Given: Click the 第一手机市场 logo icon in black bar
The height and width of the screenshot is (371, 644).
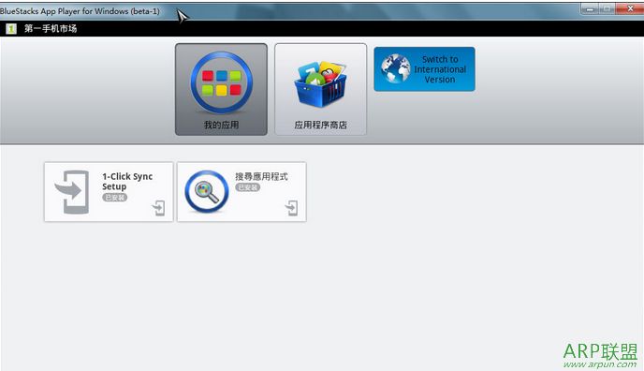Looking at the screenshot, I should coord(10,28).
